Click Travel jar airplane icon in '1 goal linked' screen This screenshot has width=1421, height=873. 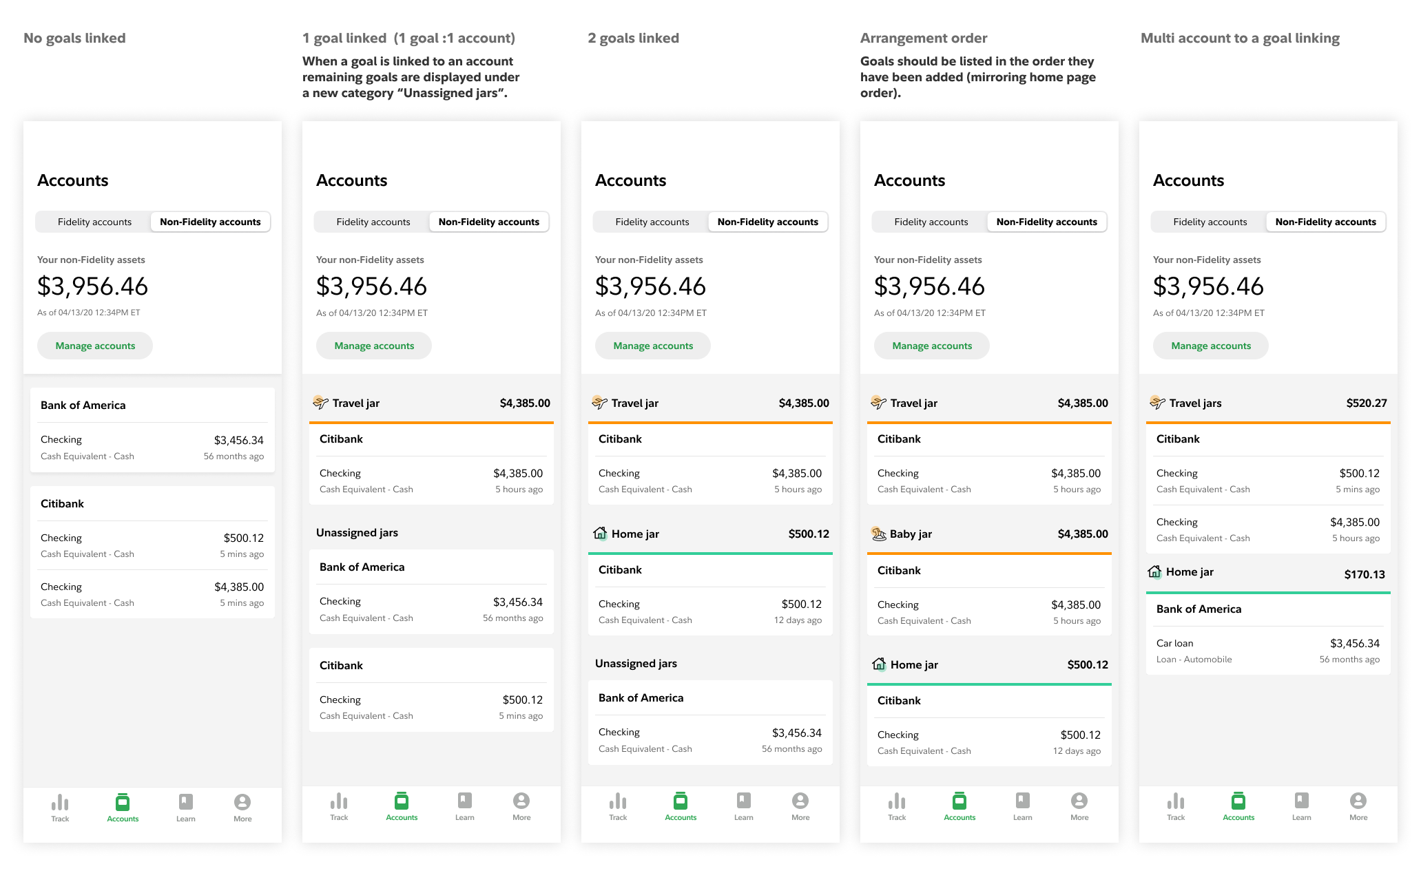click(320, 403)
